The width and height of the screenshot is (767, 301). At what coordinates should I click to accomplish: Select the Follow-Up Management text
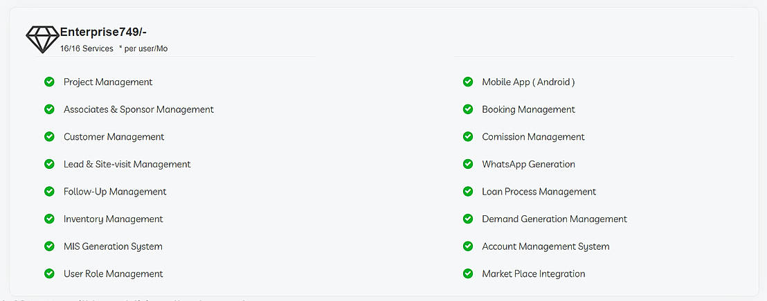[115, 192]
